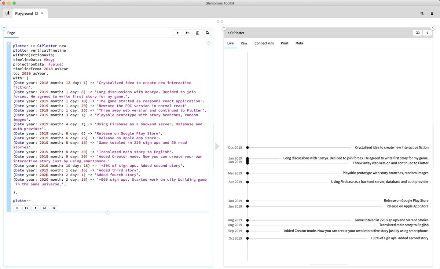Run the page with the top play button

[177, 33]
